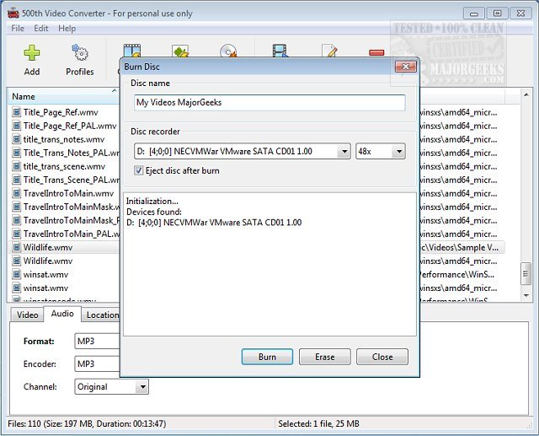The height and width of the screenshot is (436, 539).
Task: Switch to the Location tab
Action: pos(102,315)
